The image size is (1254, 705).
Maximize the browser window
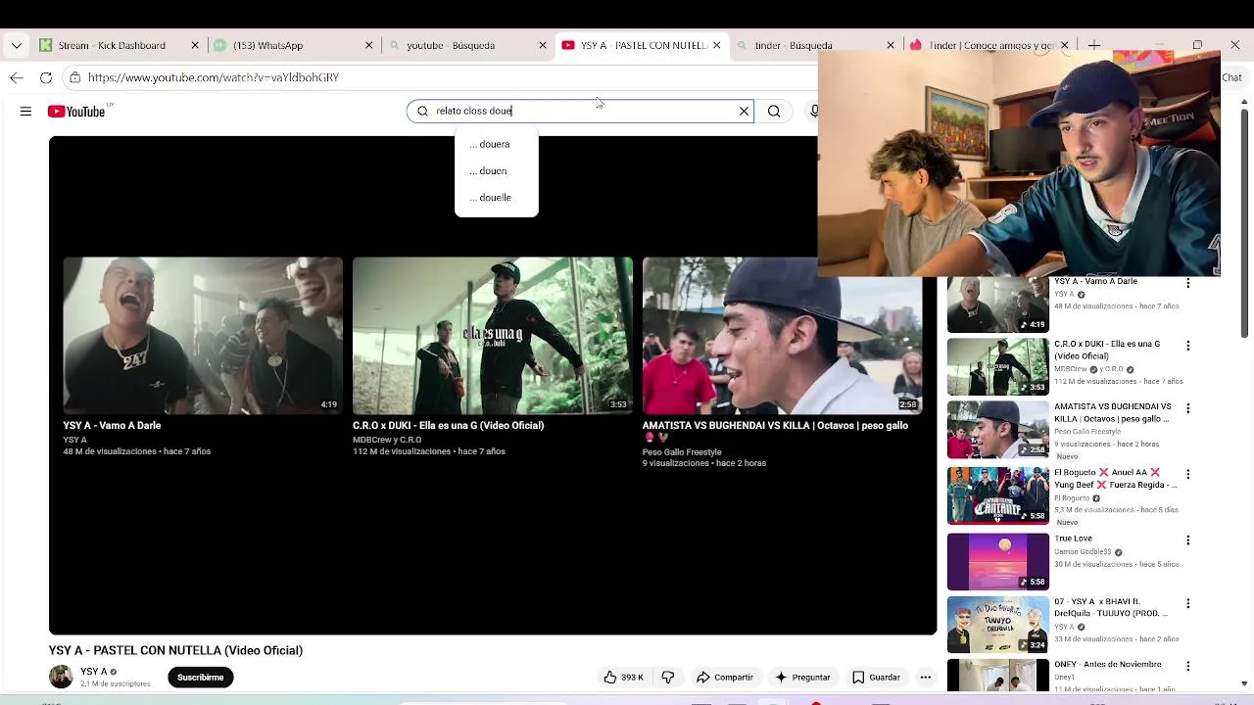(1197, 45)
